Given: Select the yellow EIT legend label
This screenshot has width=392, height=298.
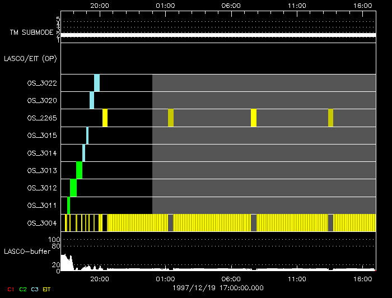Looking at the screenshot, I should 46,290.
